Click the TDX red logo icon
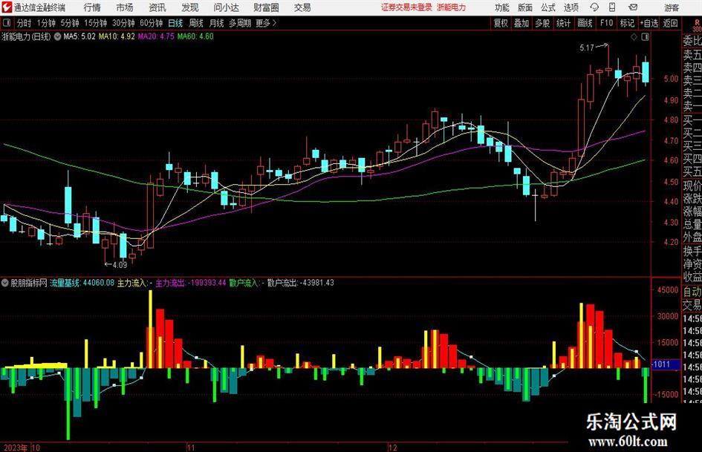 point(7,7)
